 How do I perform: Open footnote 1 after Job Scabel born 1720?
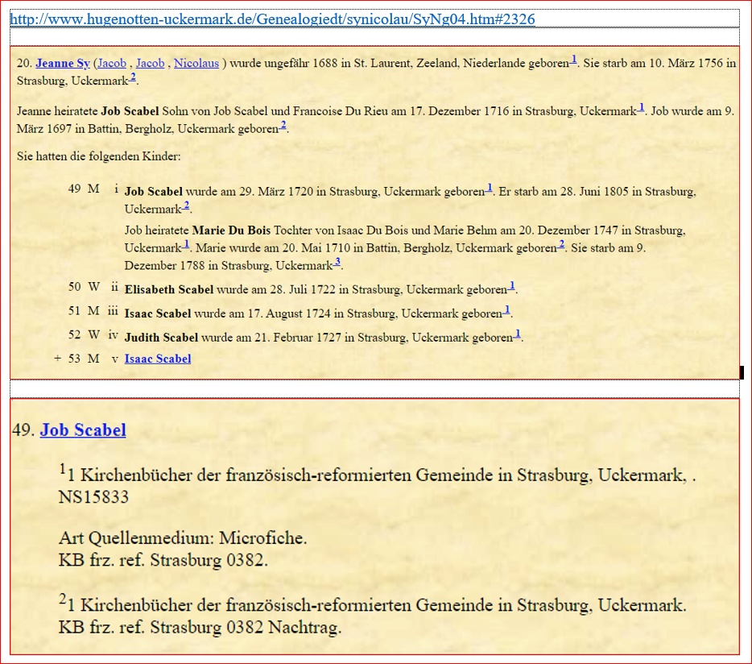click(x=489, y=188)
